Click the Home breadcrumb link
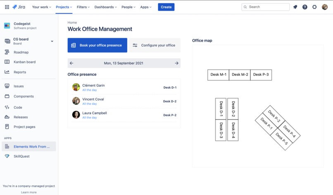 [x=72, y=22]
